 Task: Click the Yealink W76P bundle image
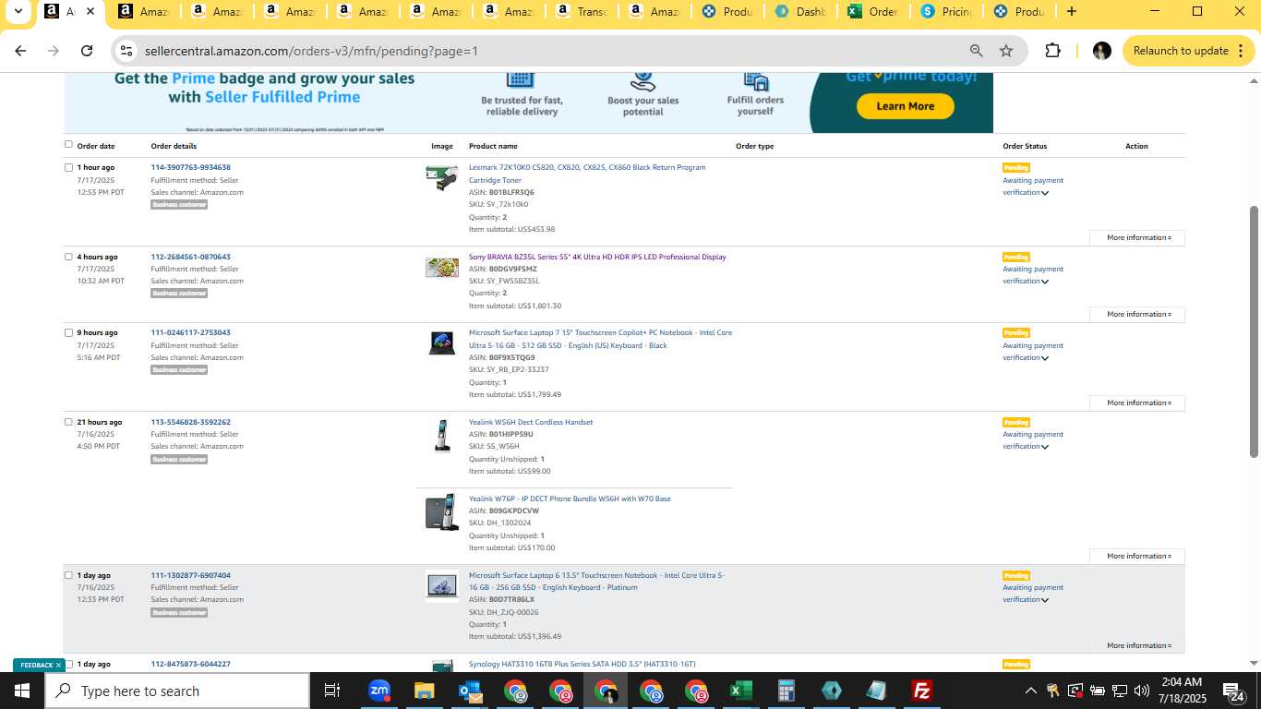point(442,511)
